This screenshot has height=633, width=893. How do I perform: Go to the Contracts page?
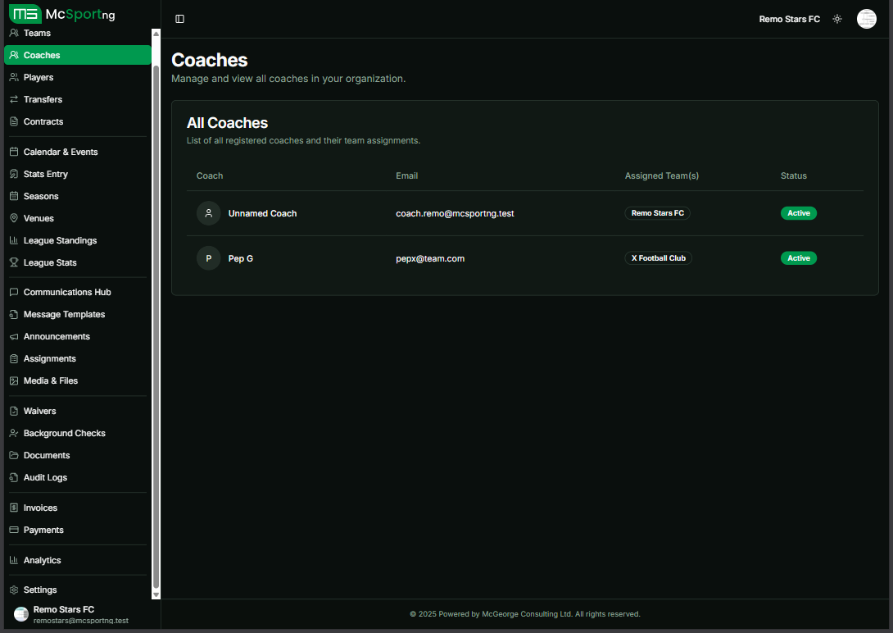[43, 121]
